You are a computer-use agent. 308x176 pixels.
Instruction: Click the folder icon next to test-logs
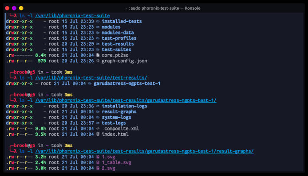(x=98, y=123)
